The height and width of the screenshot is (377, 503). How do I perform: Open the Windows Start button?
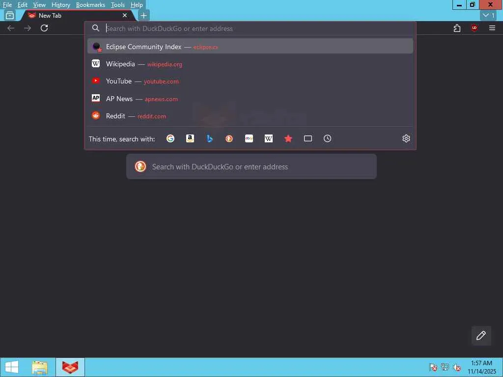click(12, 367)
